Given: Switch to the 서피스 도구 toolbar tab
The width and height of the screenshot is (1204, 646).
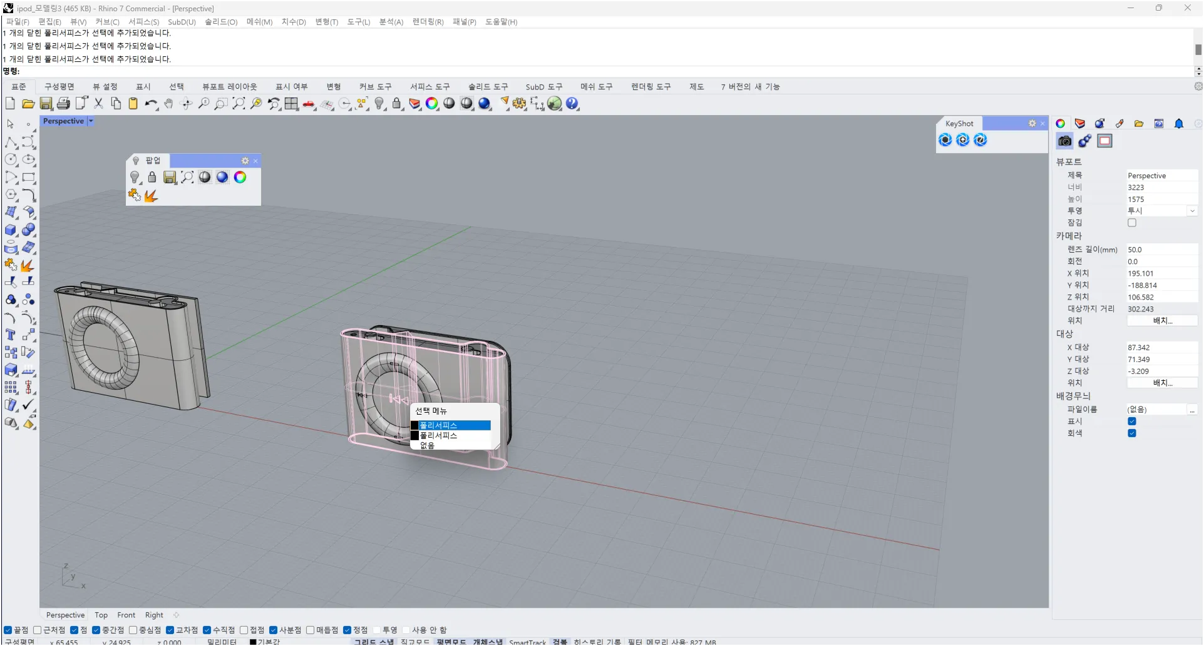Looking at the screenshot, I should coord(430,87).
